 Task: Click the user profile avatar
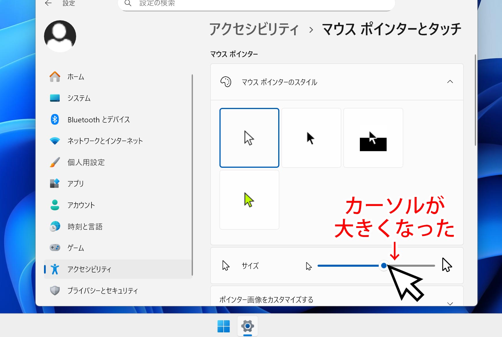[60, 36]
